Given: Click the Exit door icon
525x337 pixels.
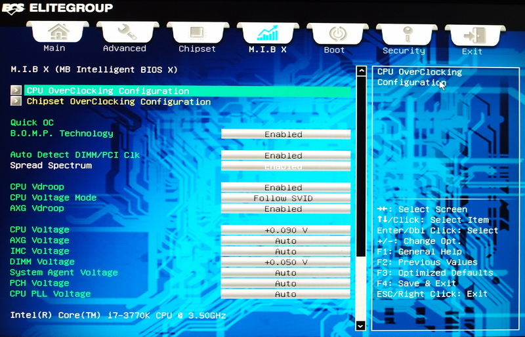Looking at the screenshot, I should 475,35.
